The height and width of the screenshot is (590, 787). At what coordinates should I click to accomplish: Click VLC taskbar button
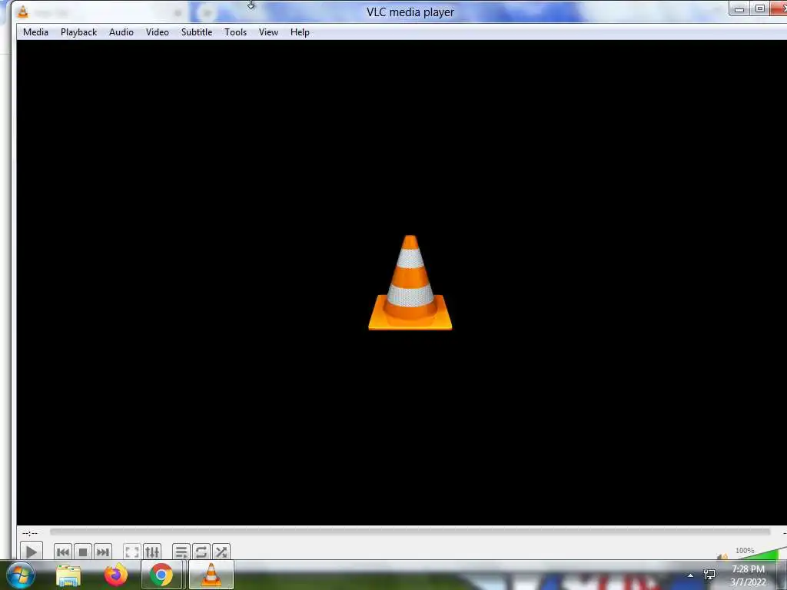(211, 575)
